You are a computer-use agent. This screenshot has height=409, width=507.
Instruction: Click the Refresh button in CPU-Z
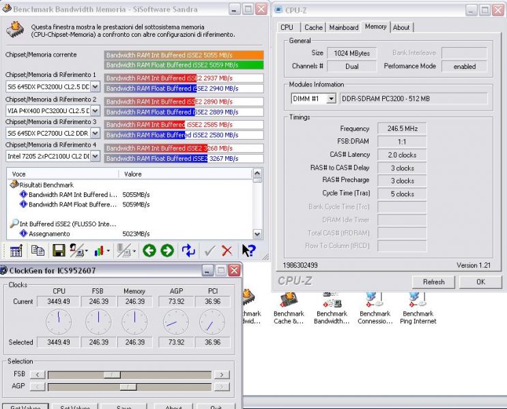[433, 282]
